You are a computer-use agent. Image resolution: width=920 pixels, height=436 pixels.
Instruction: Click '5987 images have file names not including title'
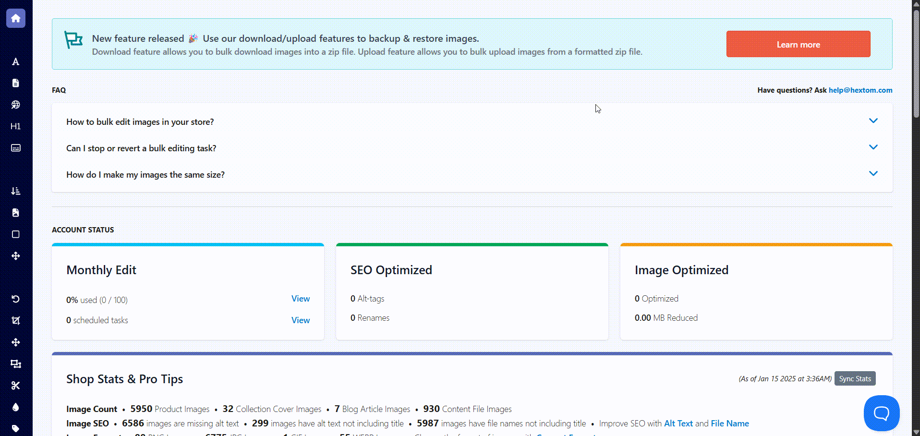(501, 424)
